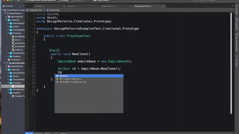The width and height of the screenshot is (239, 134).
Task: Expand first project's SimpleFactory folder
Action: [8, 53]
